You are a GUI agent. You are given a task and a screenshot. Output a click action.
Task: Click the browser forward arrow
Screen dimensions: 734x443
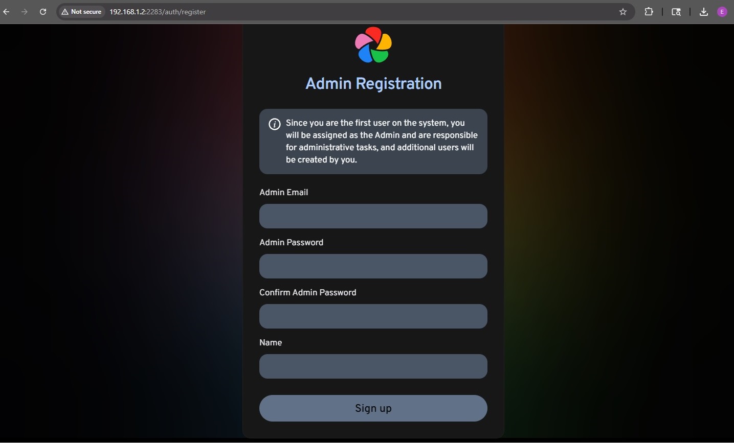(x=25, y=12)
